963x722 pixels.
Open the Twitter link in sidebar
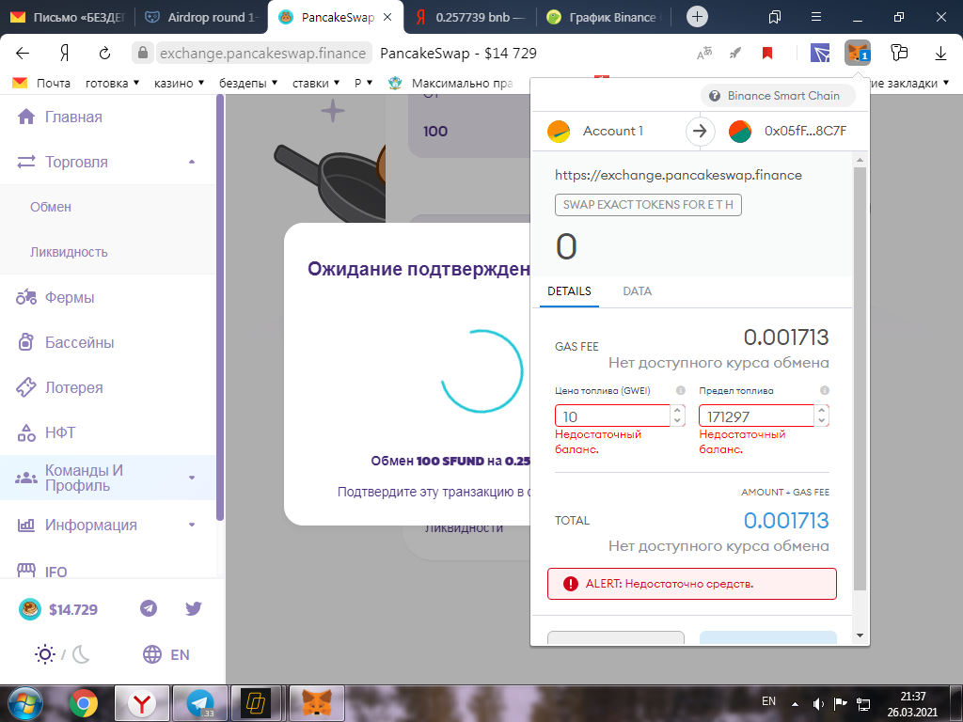click(x=194, y=608)
